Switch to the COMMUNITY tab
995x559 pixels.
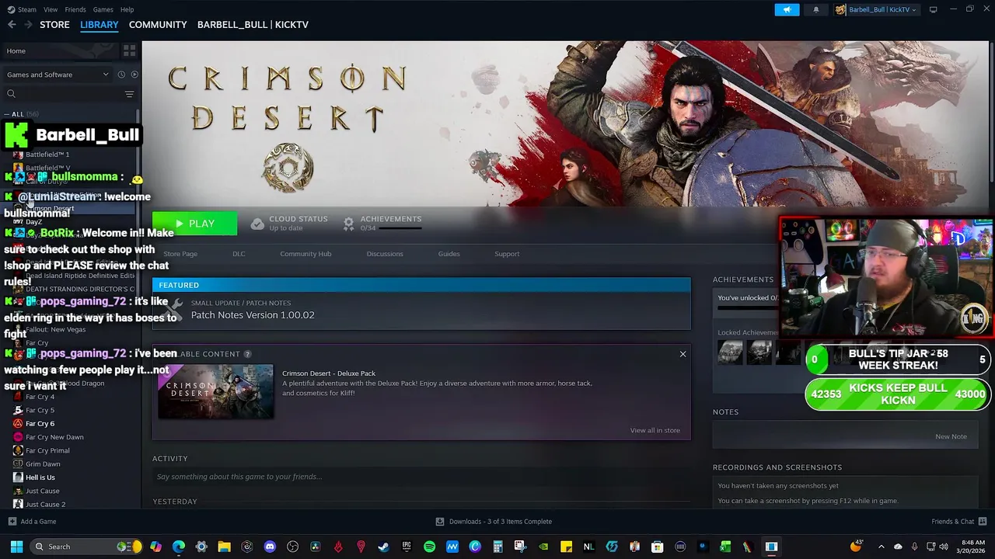(x=158, y=25)
